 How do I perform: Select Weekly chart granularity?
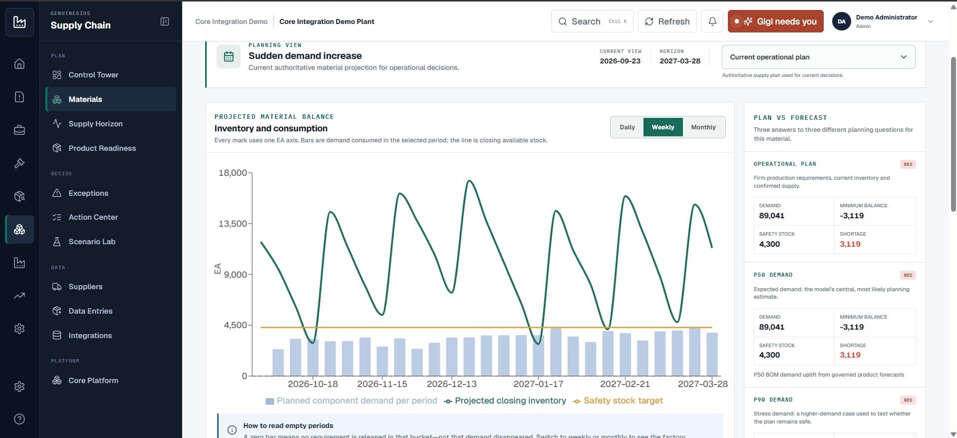[663, 127]
